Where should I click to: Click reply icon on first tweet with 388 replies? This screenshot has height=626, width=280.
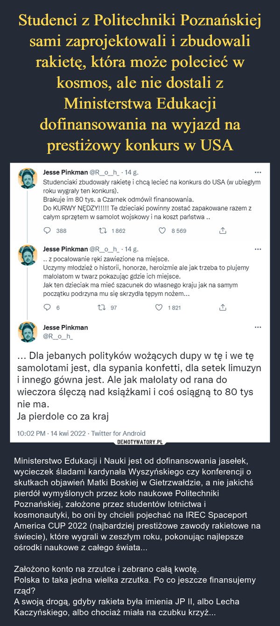coord(47,230)
